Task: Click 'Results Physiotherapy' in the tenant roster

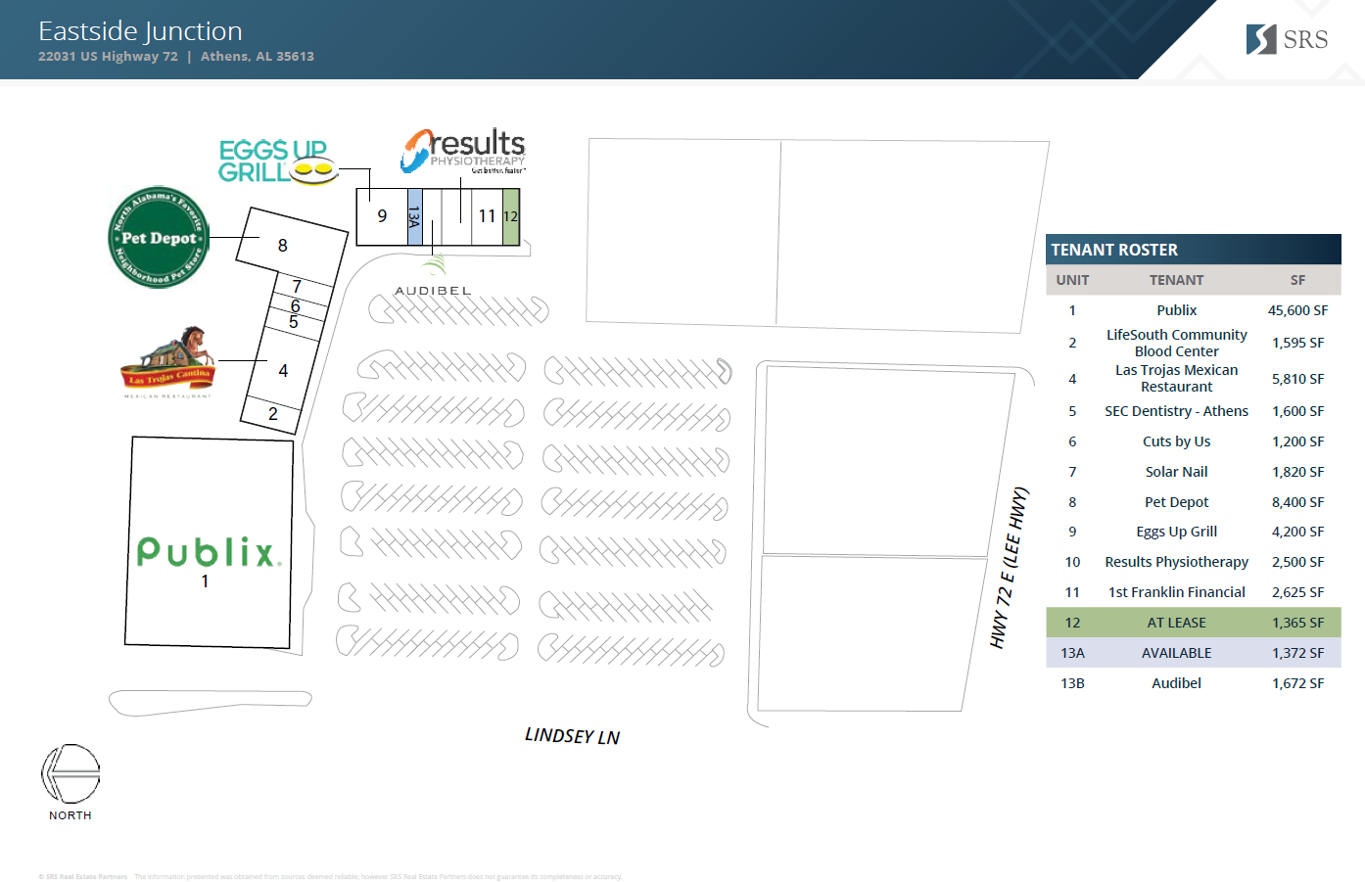Action: (1176, 562)
